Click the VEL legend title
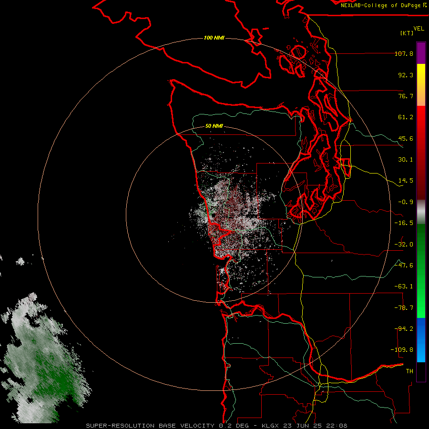This screenshot has height=429, width=429. click(x=419, y=29)
